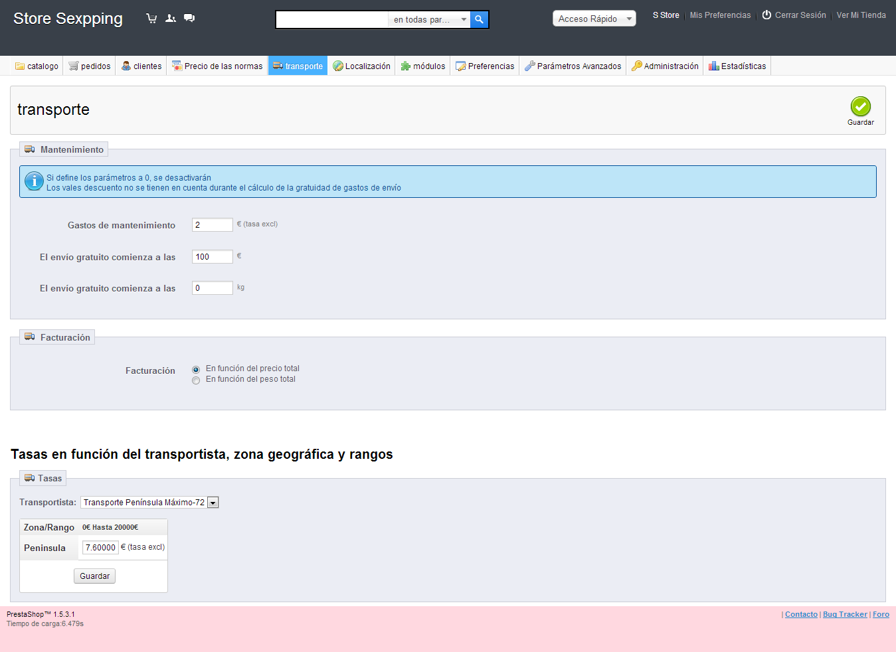The height and width of the screenshot is (652, 896).
Task: Click the Store Sexpping title link
Action: coord(68,19)
